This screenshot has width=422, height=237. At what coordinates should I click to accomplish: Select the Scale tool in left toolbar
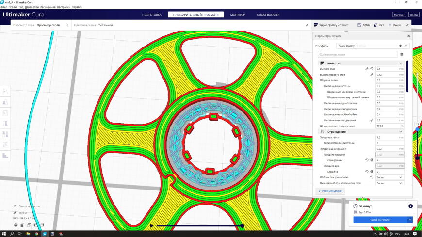coord(5,102)
